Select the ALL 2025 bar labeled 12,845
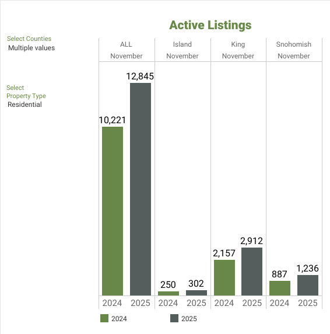This screenshot has width=330, height=334. (x=141, y=189)
